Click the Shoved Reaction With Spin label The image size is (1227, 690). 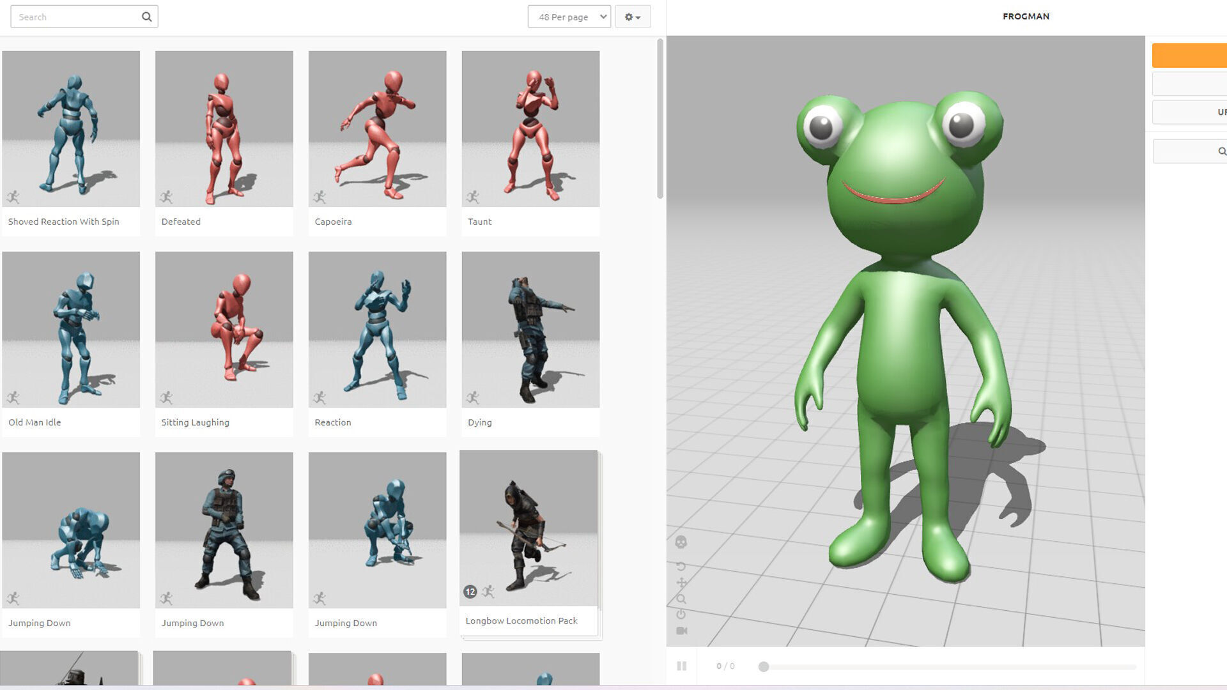(63, 222)
